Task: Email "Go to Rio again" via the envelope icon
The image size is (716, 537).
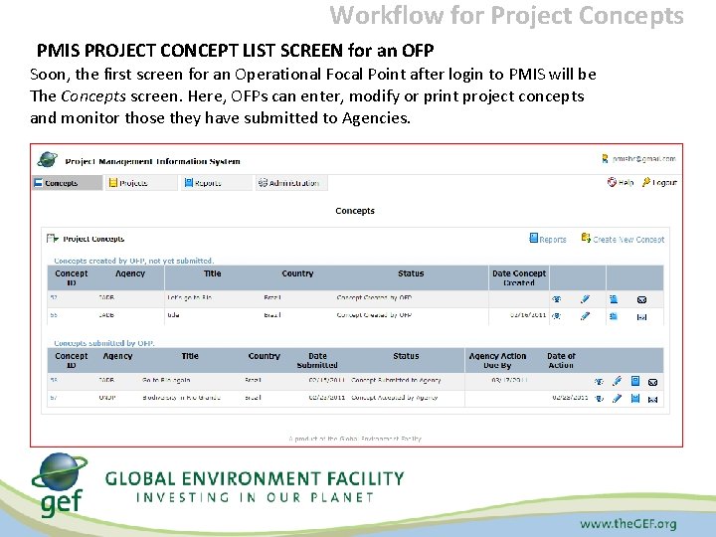Action: (652, 382)
